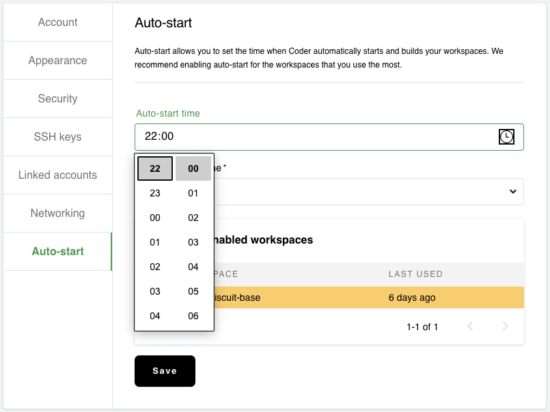This screenshot has height=412, width=550.
Task: Click the LAST USED column header
Action: coord(415,274)
